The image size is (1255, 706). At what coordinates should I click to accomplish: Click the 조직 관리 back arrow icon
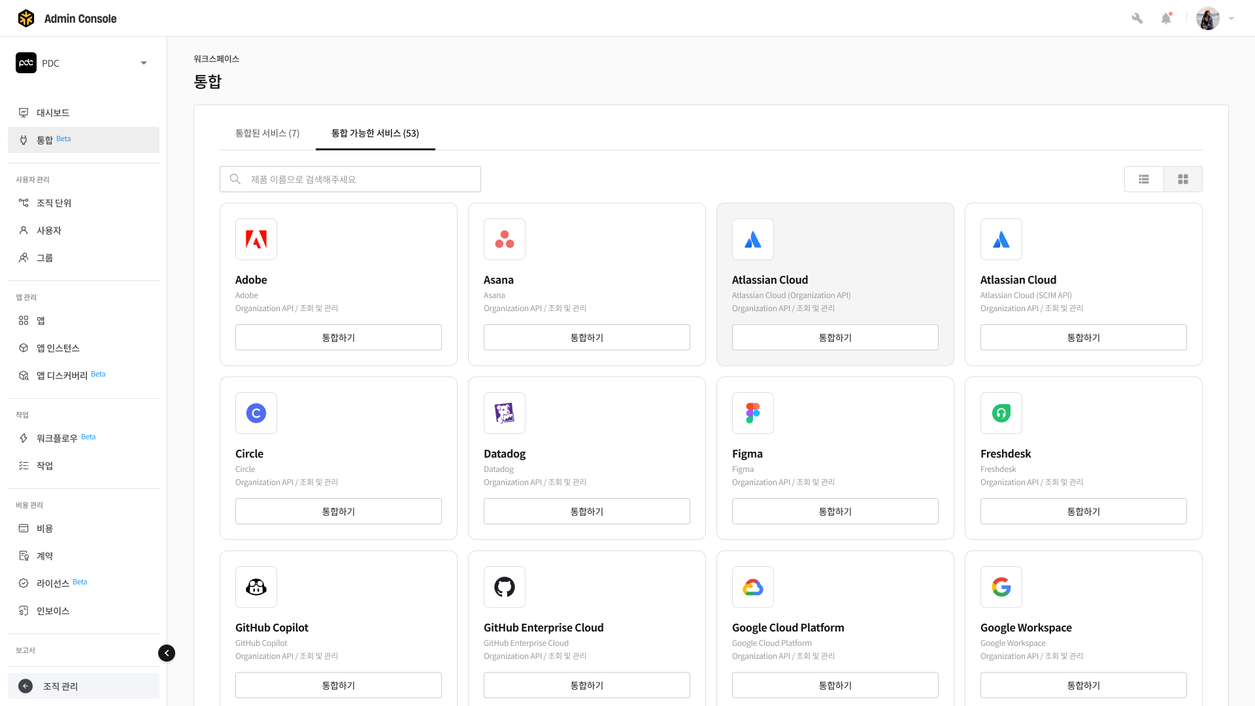(25, 686)
